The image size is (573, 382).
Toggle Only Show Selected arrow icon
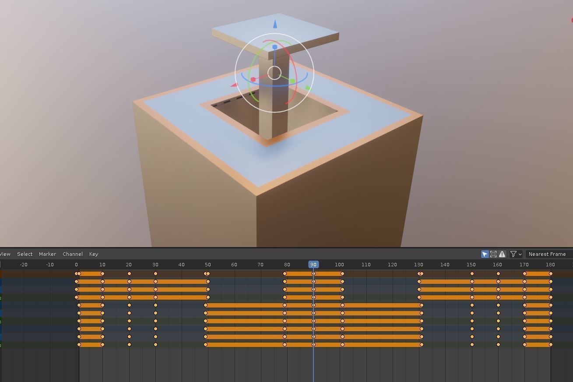point(485,254)
